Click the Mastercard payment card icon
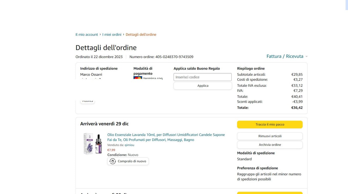 coord(138,78)
